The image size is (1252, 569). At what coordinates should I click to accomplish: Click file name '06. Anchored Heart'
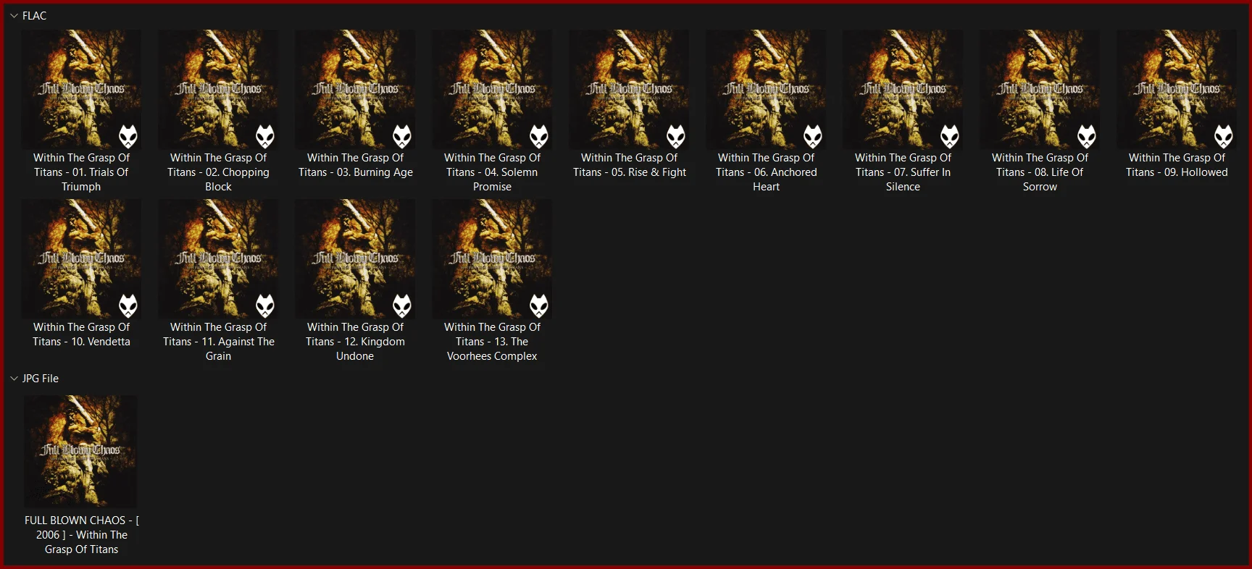click(x=766, y=172)
